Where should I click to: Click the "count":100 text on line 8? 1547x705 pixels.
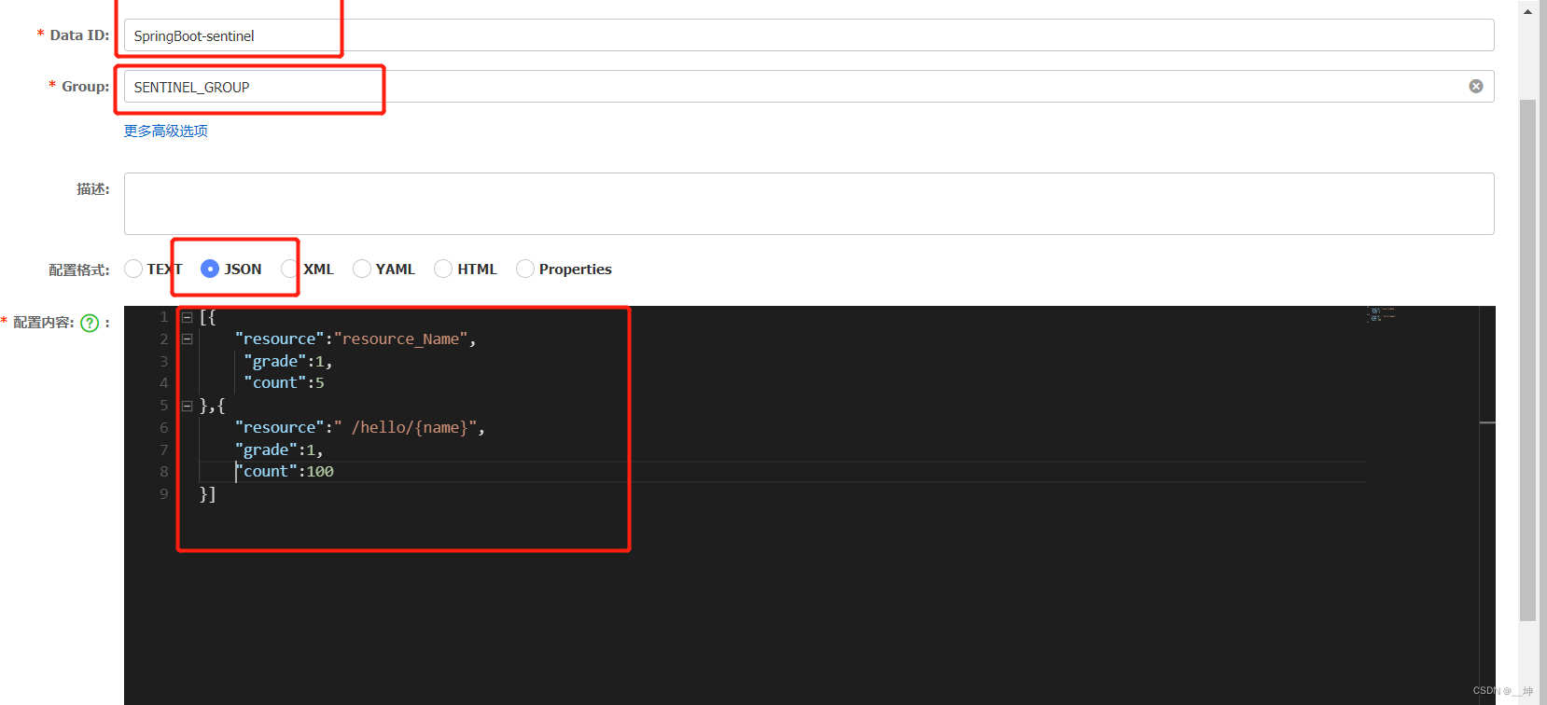(x=285, y=471)
